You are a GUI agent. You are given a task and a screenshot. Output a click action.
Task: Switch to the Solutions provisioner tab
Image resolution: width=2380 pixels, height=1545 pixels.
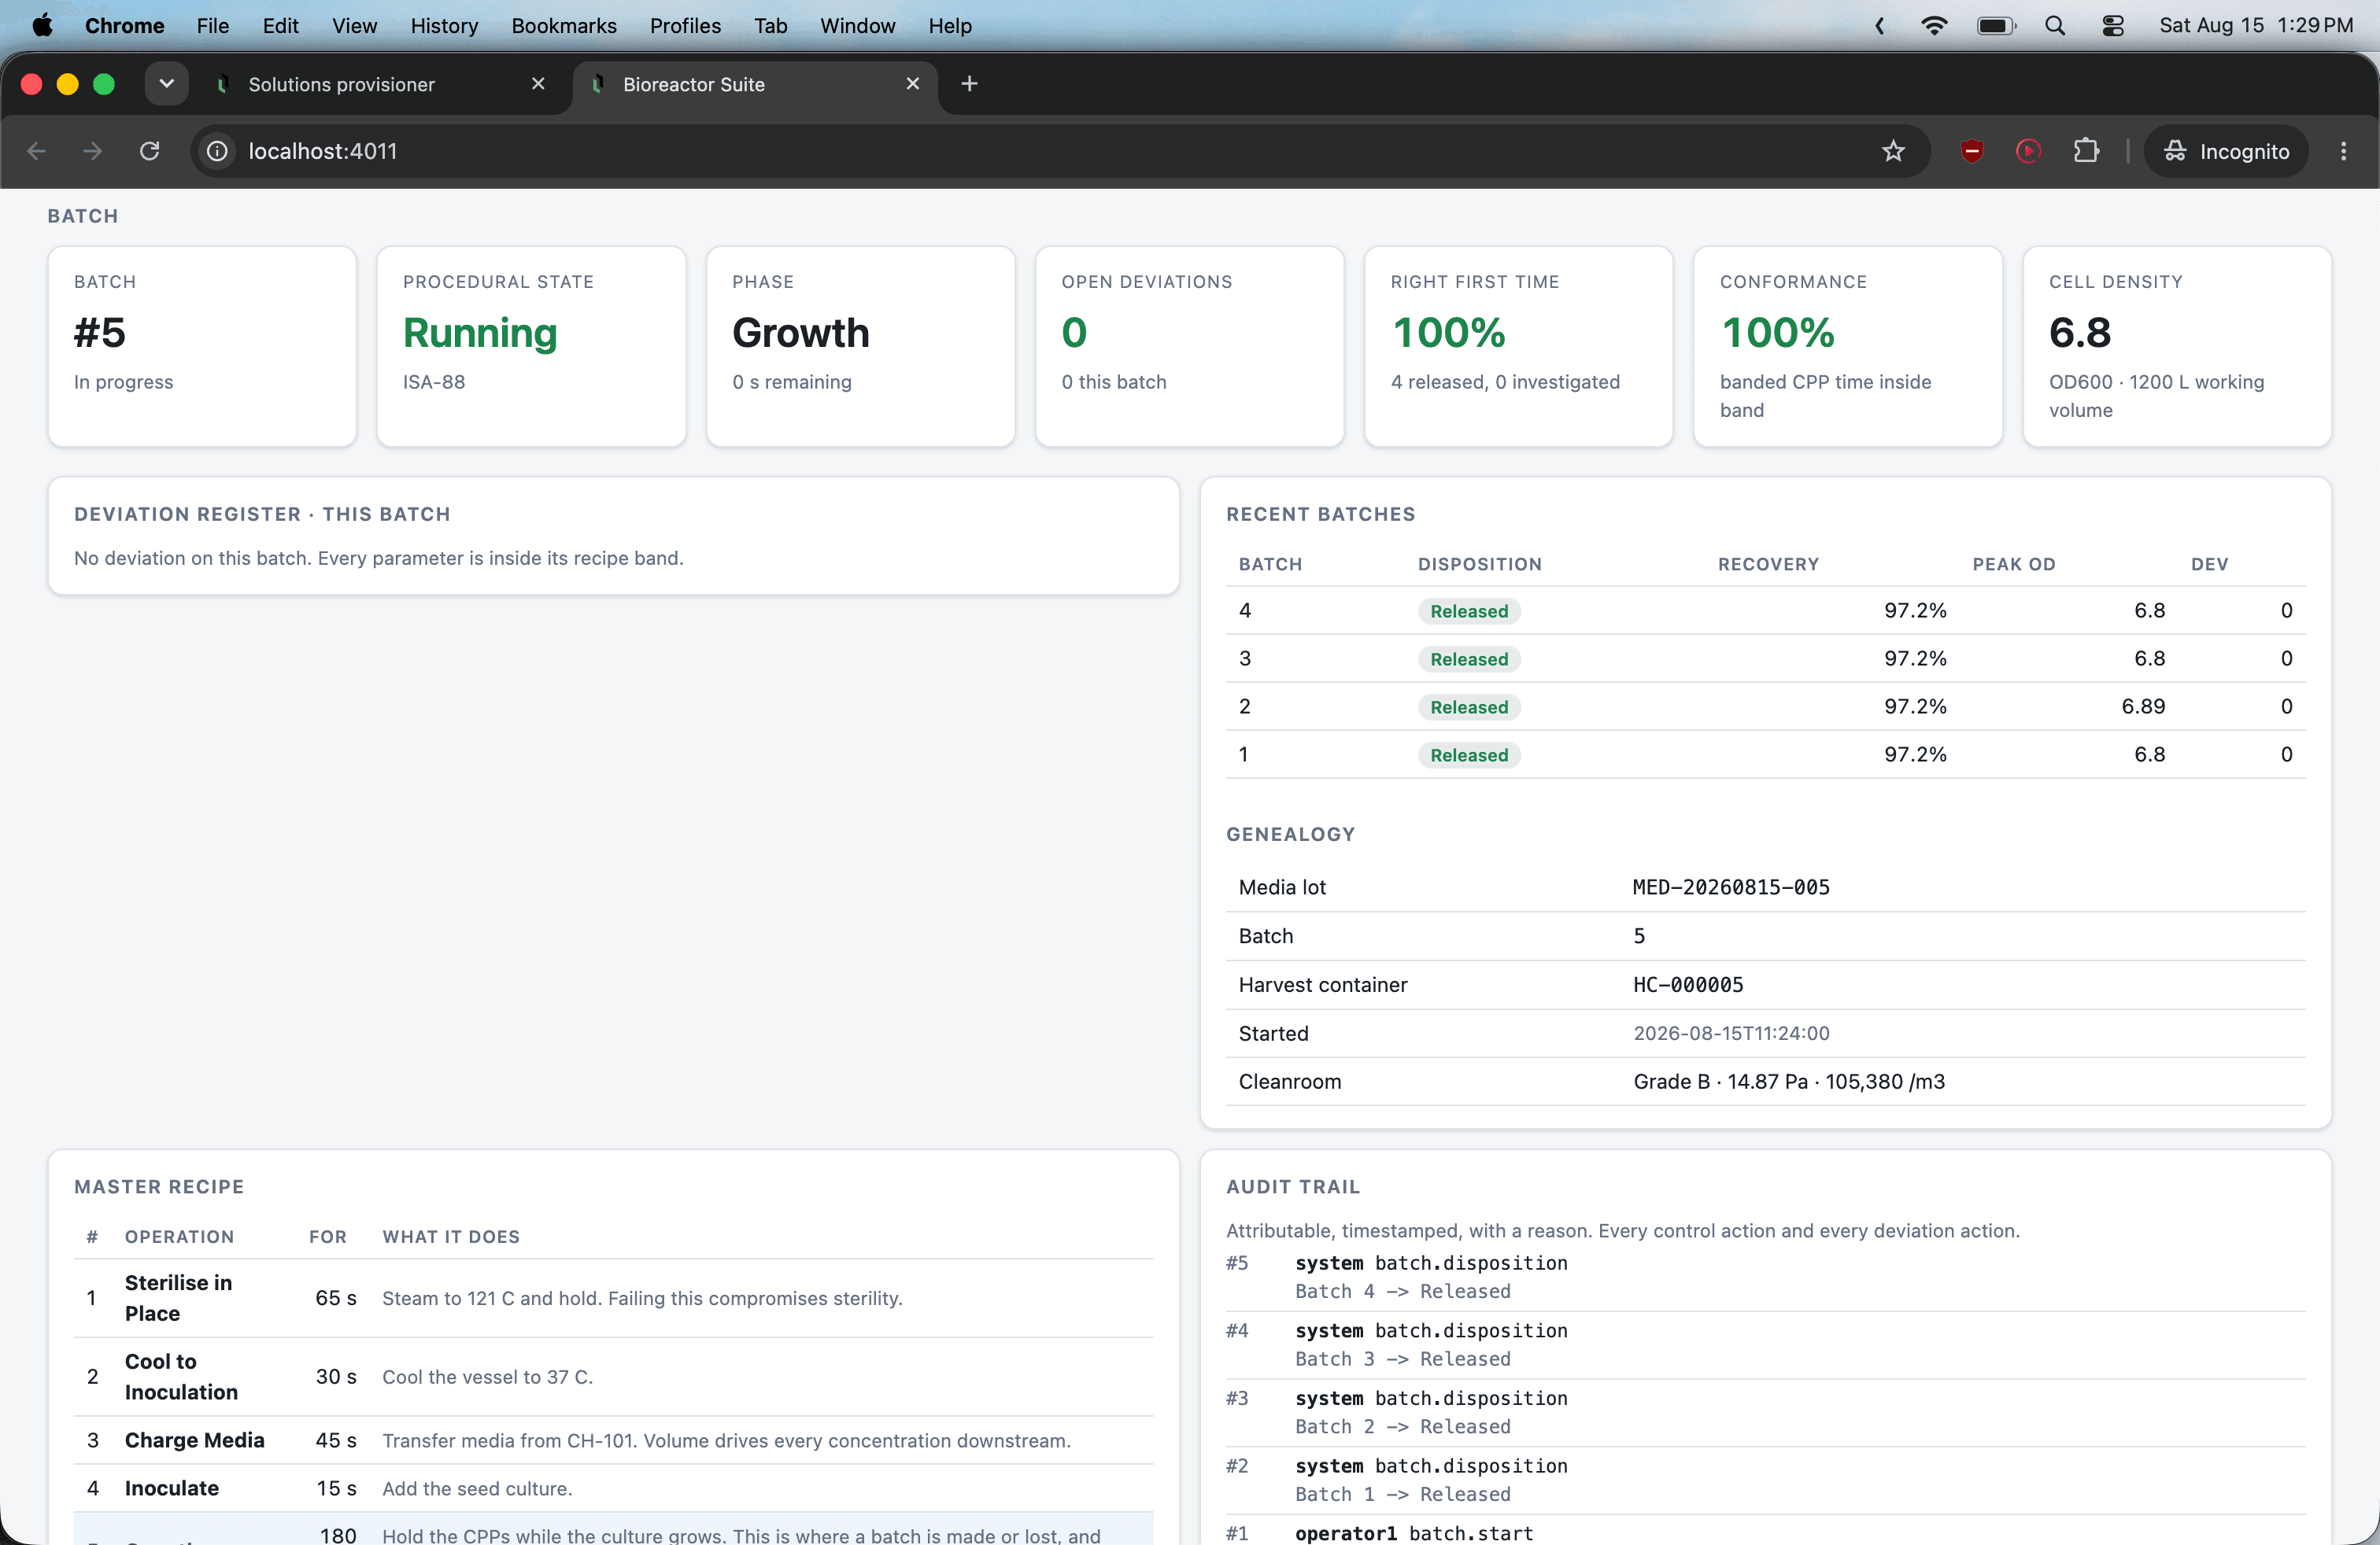pos(380,85)
